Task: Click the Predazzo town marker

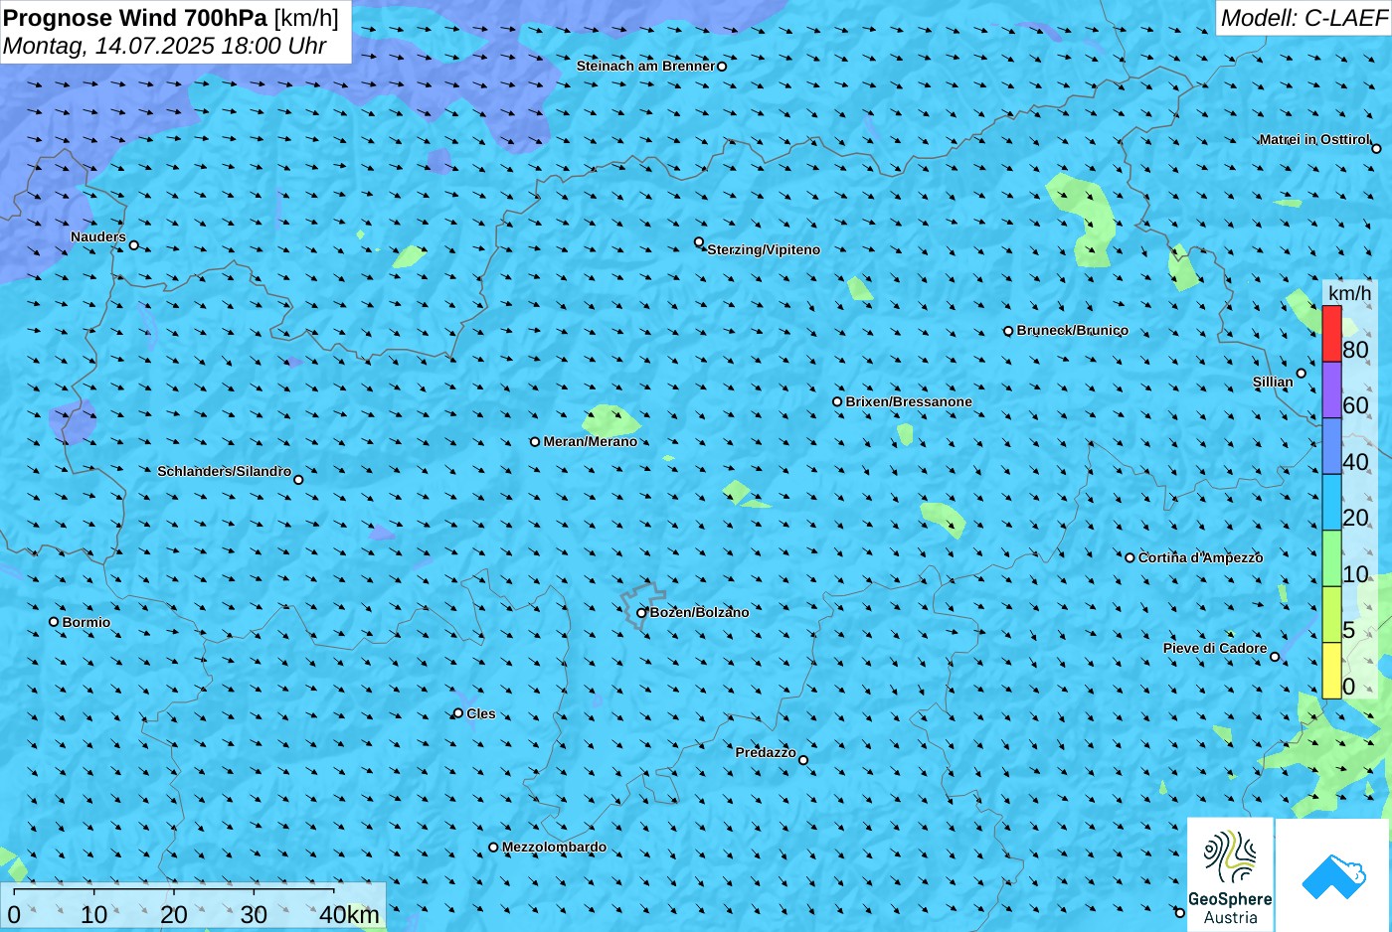Action: pos(803,761)
